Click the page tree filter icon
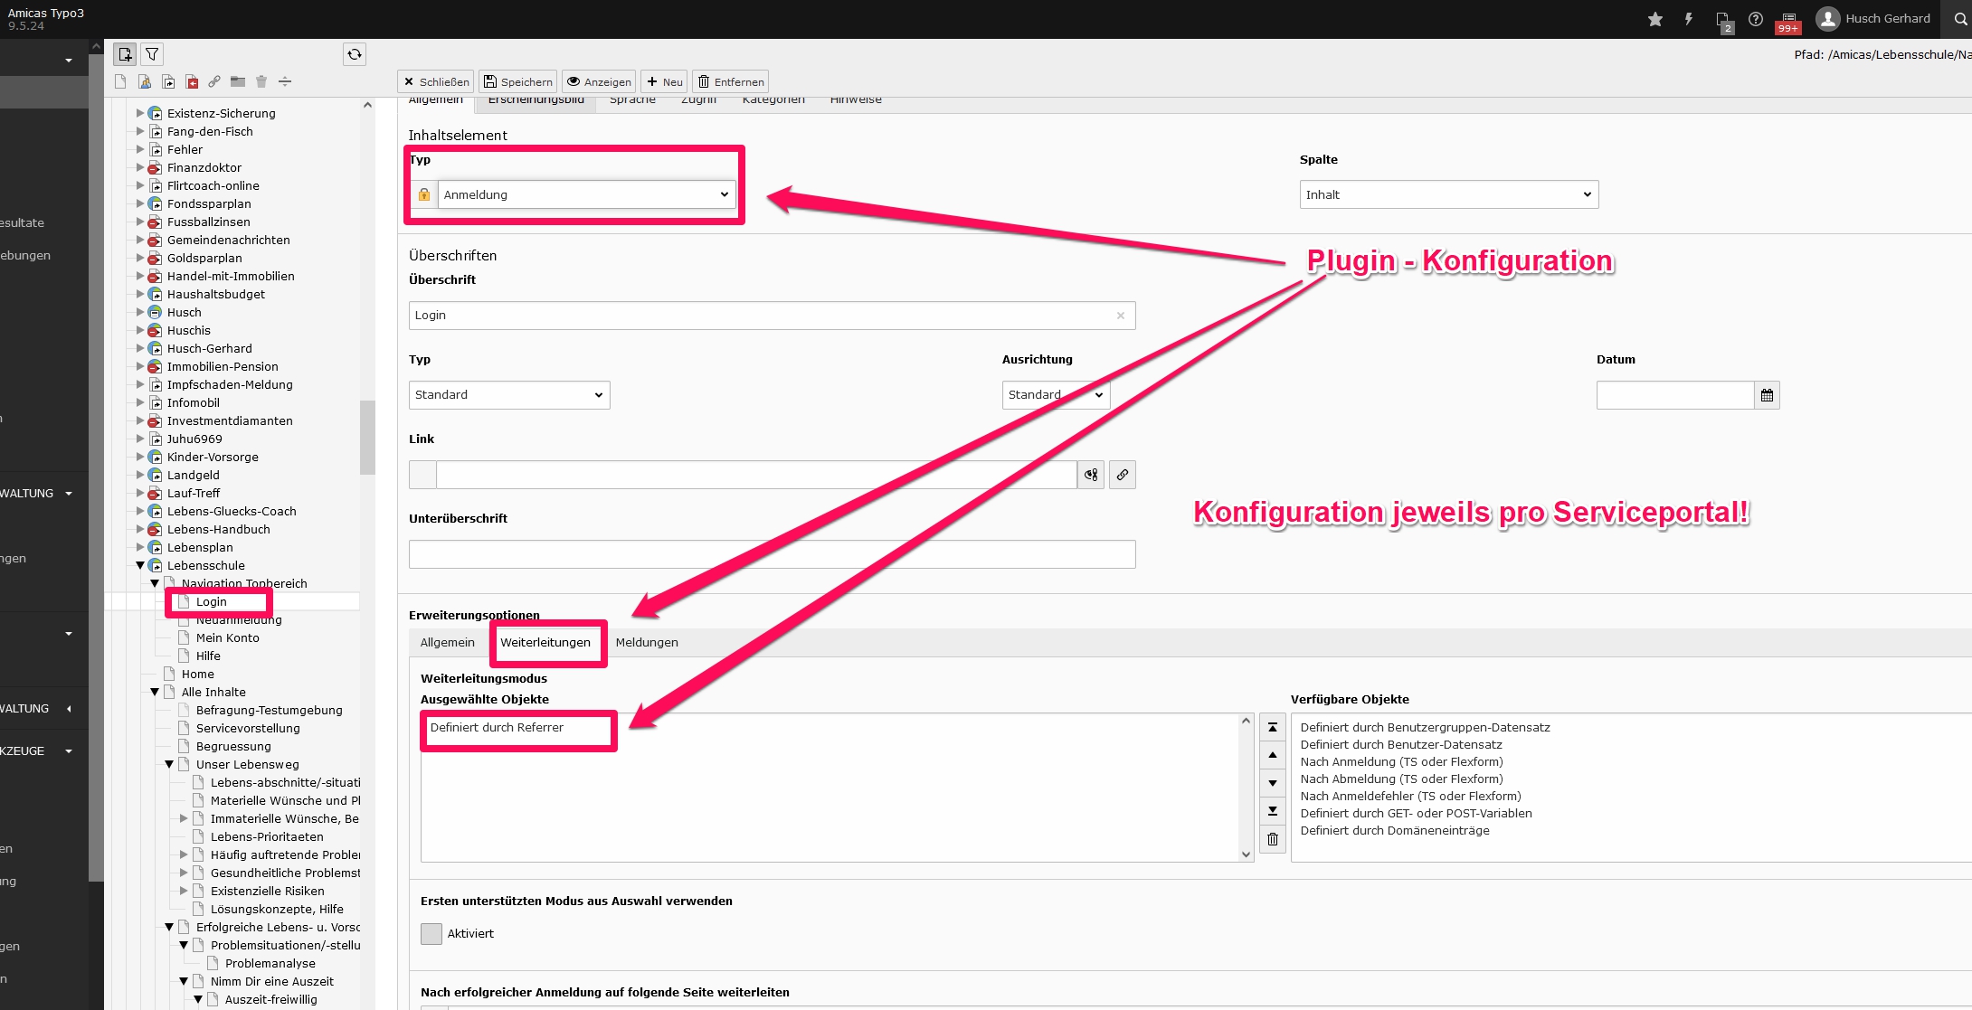The width and height of the screenshot is (1972, 1010). pyautogui.click(x=152, y=54)
